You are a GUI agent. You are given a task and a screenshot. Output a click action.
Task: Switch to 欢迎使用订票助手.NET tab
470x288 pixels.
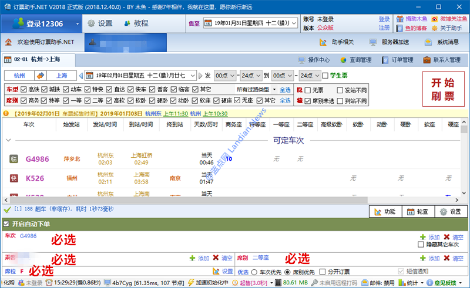coord(42,42)
